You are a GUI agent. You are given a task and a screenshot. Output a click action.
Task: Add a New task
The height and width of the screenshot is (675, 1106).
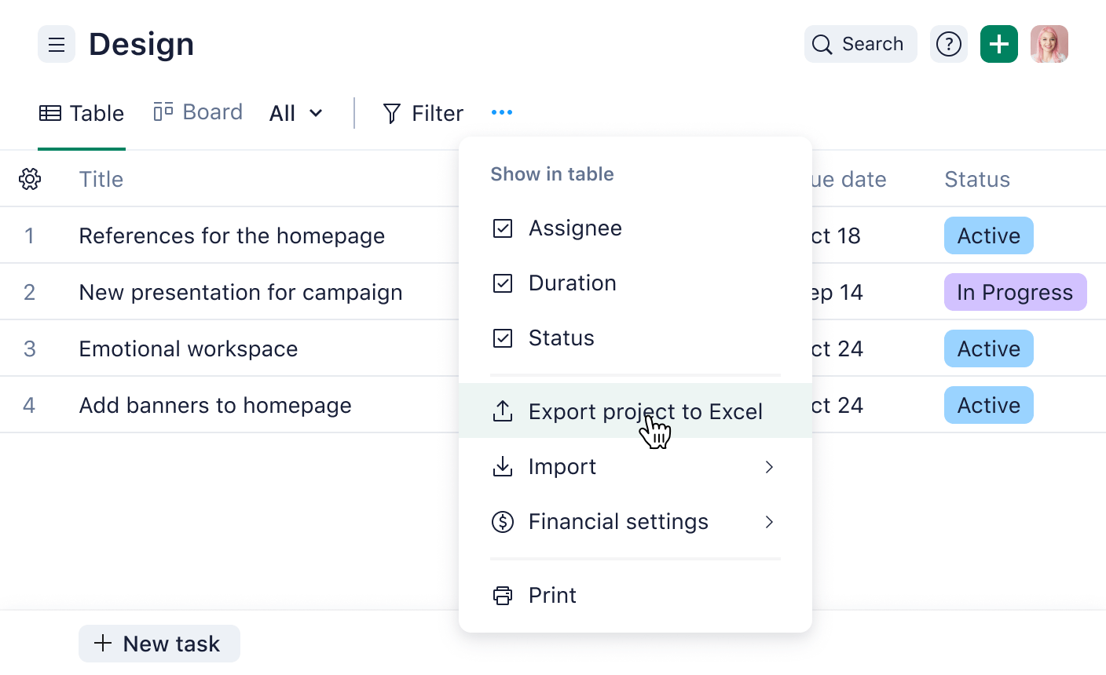(x=159, y=644)
